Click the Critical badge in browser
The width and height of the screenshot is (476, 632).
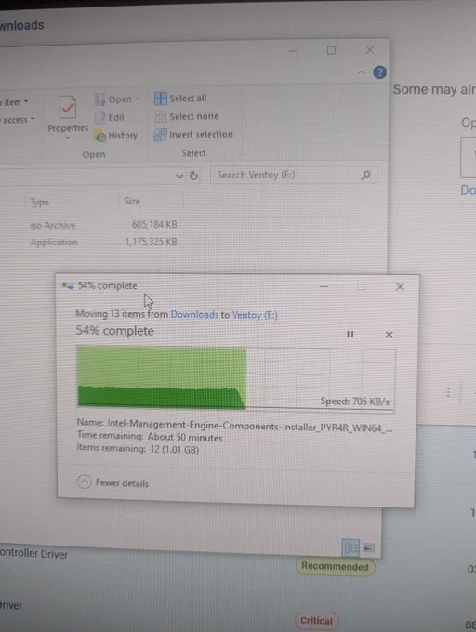[x=316, y=620]
